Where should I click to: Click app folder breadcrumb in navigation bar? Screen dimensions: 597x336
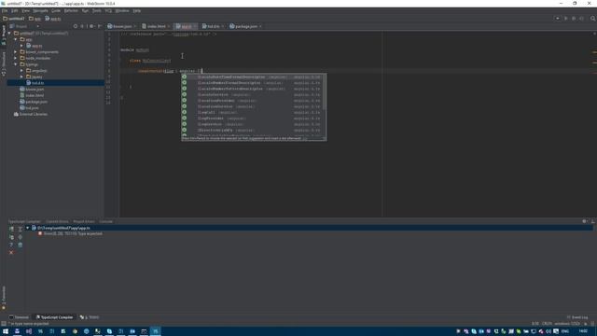[35, 19]
